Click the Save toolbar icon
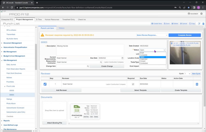The image size is (206, 132). [166, 24]
